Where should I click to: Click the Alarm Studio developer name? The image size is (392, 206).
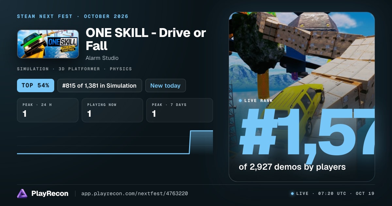click(102, 58)
